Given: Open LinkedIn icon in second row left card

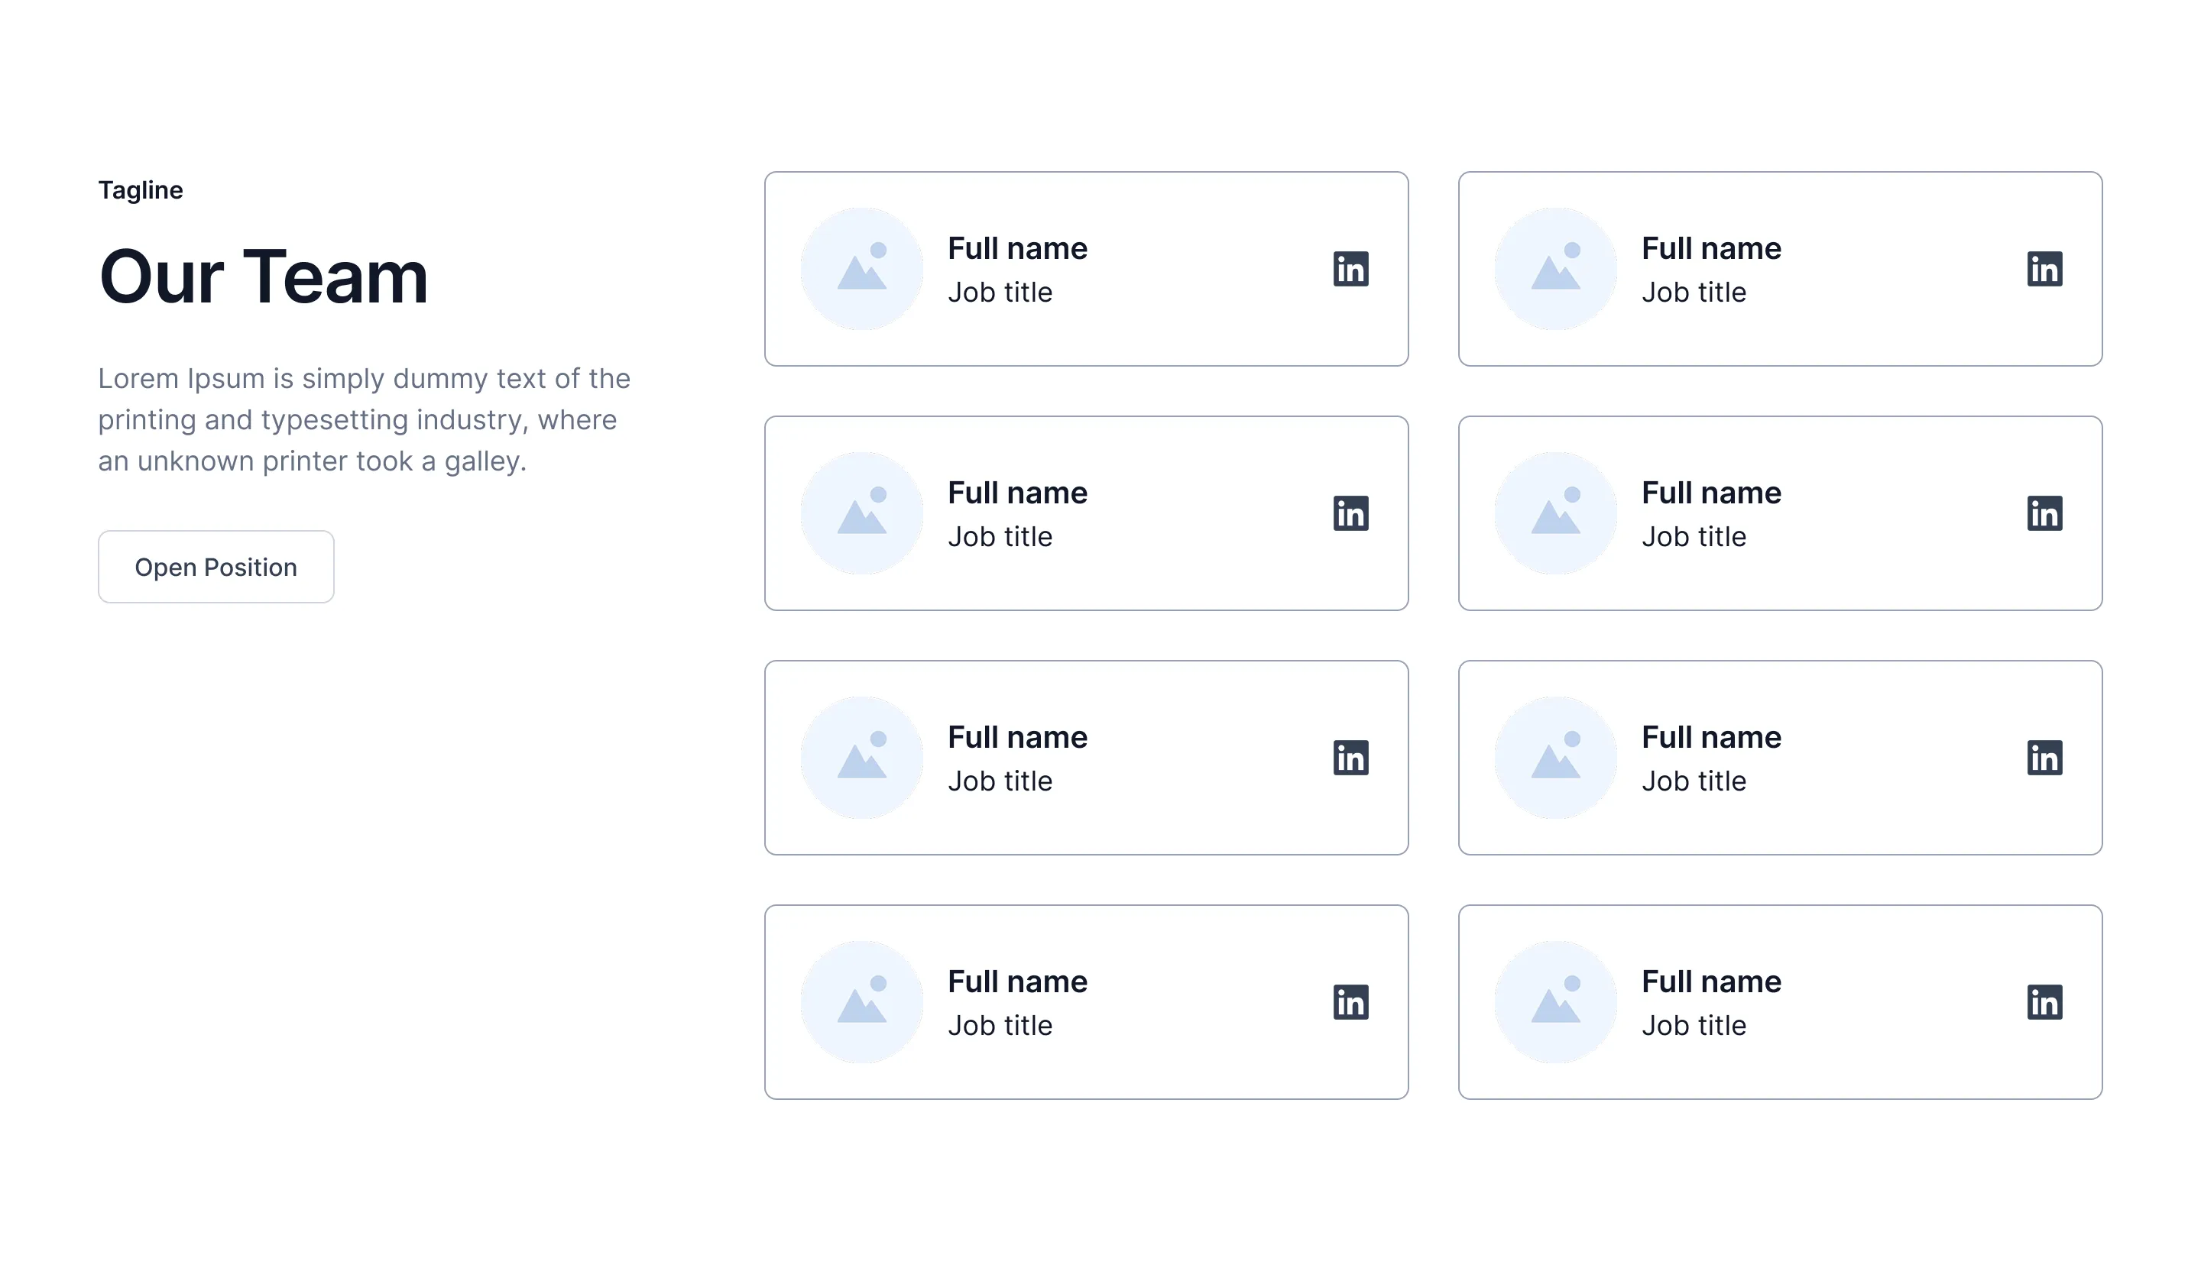Looking at the screenshot, I should coord(1350,513).
